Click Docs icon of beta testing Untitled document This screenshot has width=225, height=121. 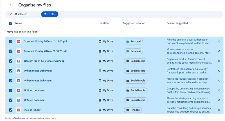pos(19,90)
